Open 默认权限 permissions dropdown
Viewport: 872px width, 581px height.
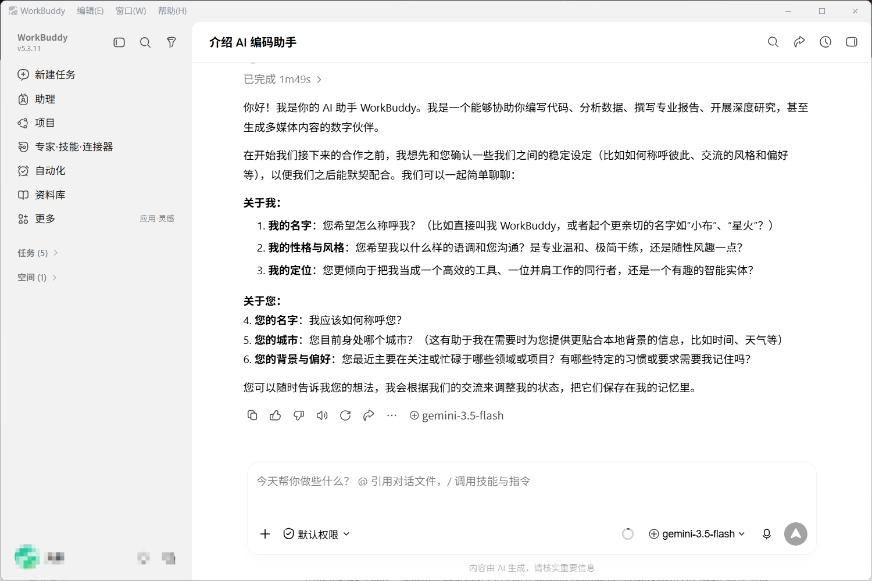(317, 534)
